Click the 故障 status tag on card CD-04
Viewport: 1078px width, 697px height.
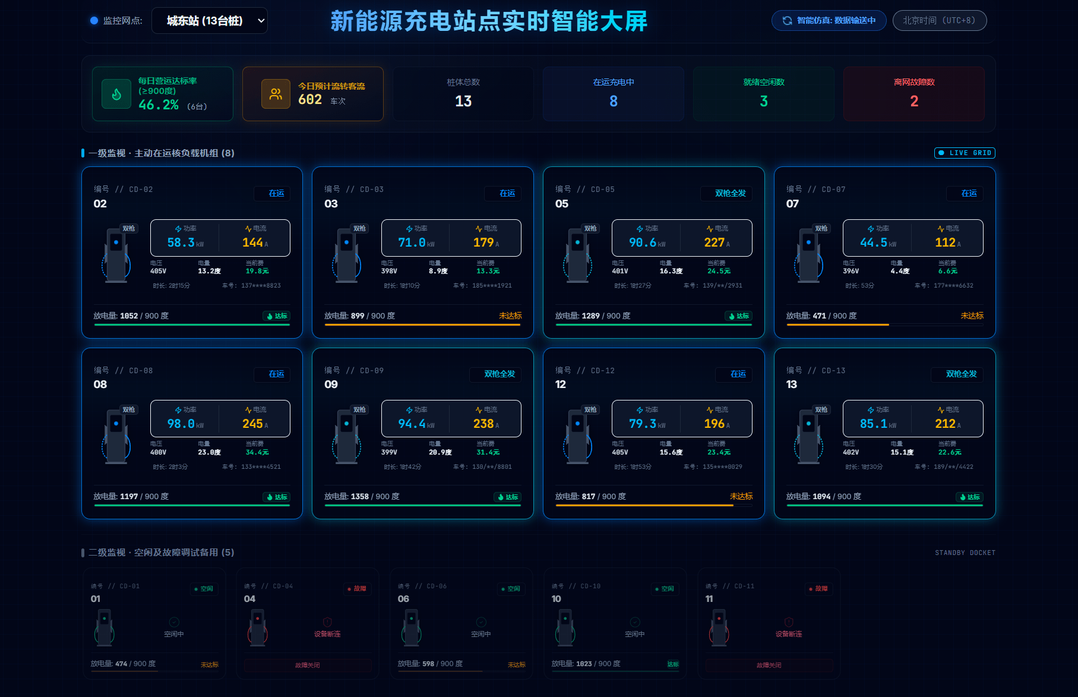click(357, 589)
